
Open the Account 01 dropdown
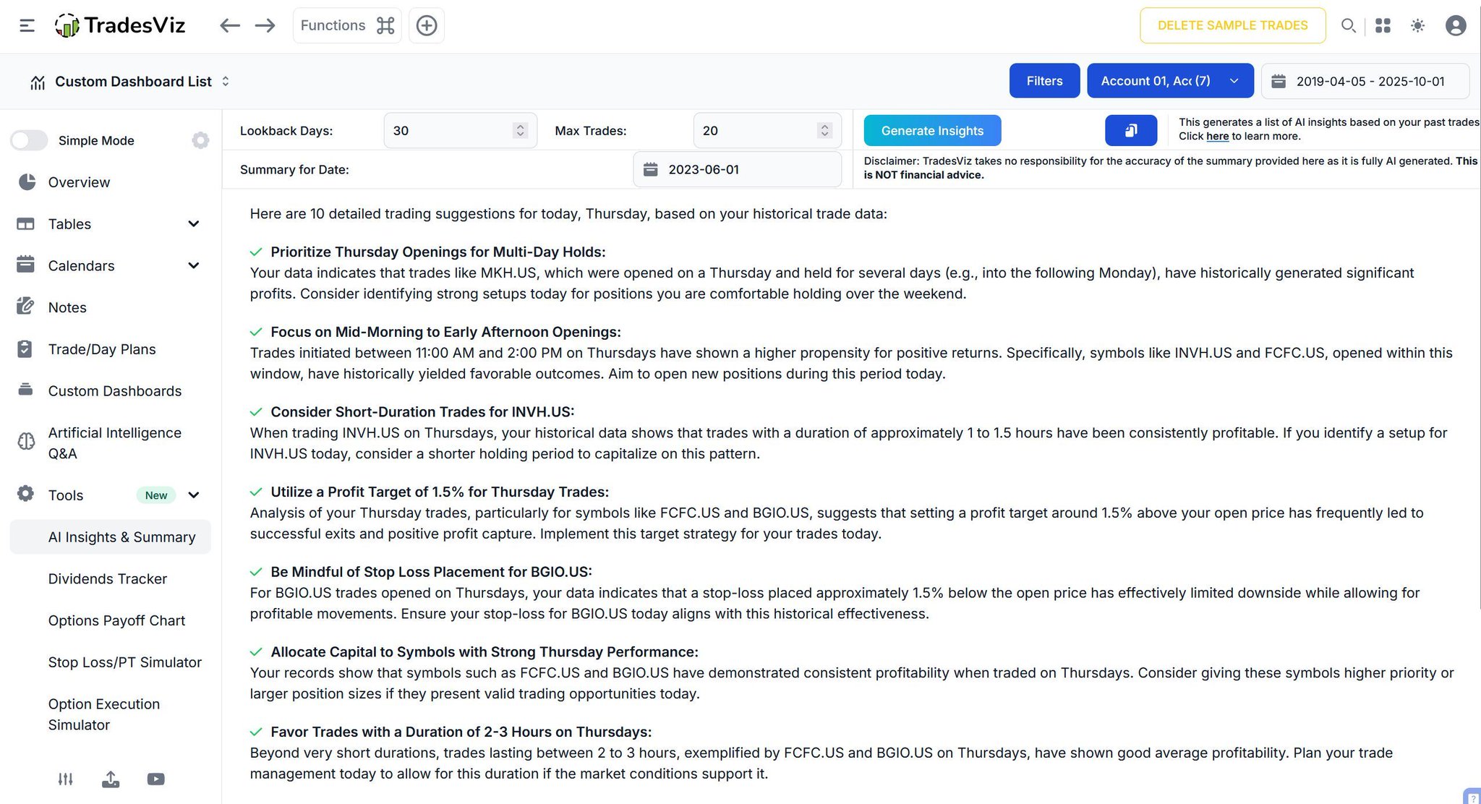(x=1169, y=81)
